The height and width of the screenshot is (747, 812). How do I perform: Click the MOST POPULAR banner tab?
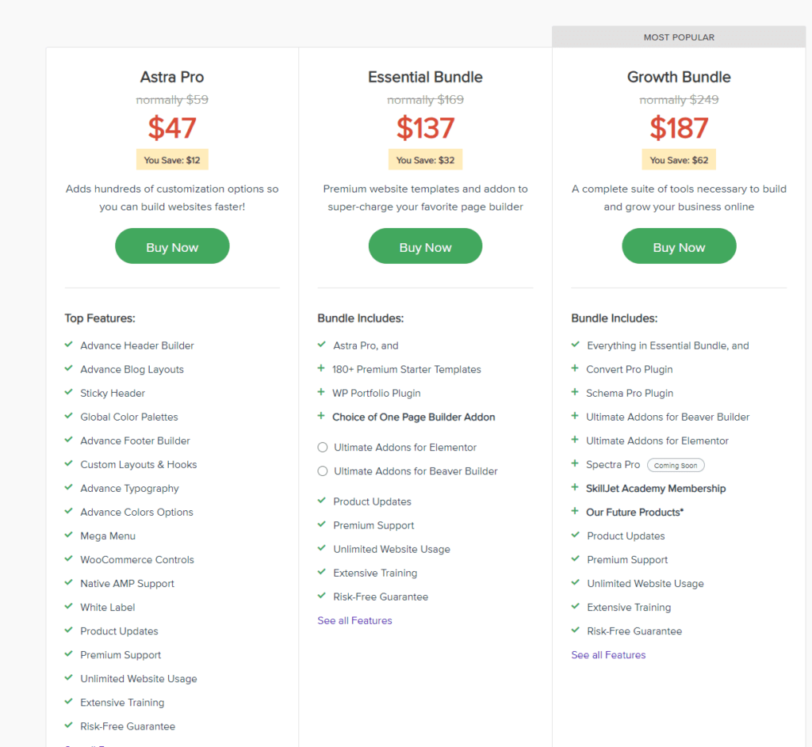(679, 36)
